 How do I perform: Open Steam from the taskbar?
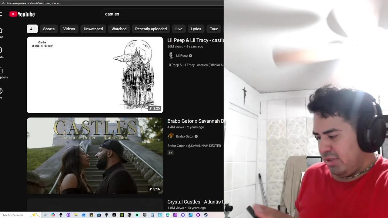click(x=206, y=215)
